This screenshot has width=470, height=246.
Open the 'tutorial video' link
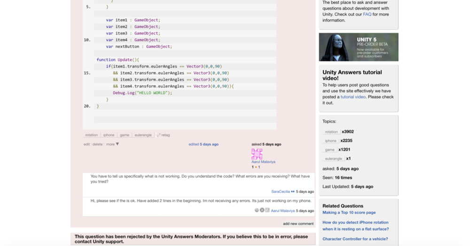(x=353, y=97)
